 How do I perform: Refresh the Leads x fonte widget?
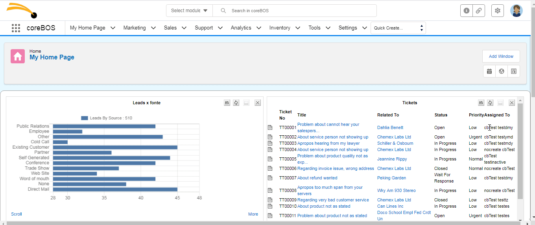(x=236, y=103)
